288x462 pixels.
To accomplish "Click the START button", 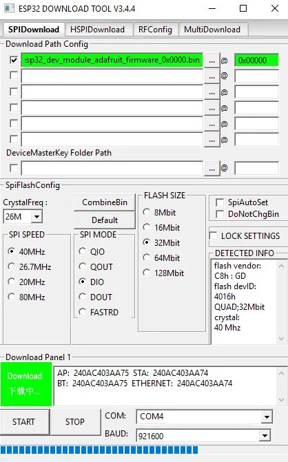I will pyautogui.click(x=24, y=421).
